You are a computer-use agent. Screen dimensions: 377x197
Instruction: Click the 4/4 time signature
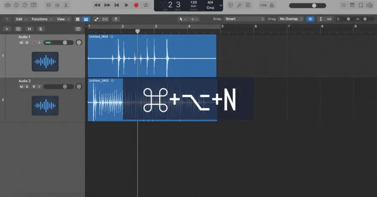[x=210, y=3]
